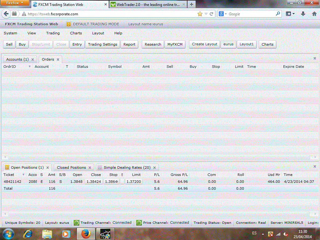Click the Sell button
Screen dimensions: 320x240
[9, 44]
